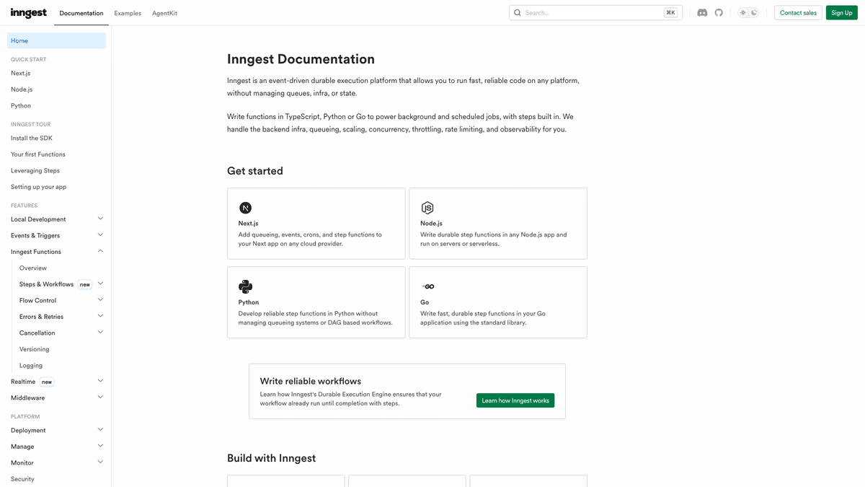Click Learn how Inngest works button
The height and width of the screenshot is (487, 865).
click(515, 400)
